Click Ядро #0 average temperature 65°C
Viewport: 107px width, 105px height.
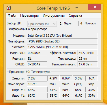click(x=79, y=90)
